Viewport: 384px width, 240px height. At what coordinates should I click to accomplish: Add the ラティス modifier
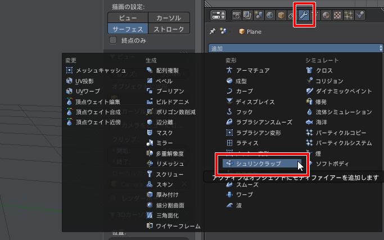[x=242, y=143]
